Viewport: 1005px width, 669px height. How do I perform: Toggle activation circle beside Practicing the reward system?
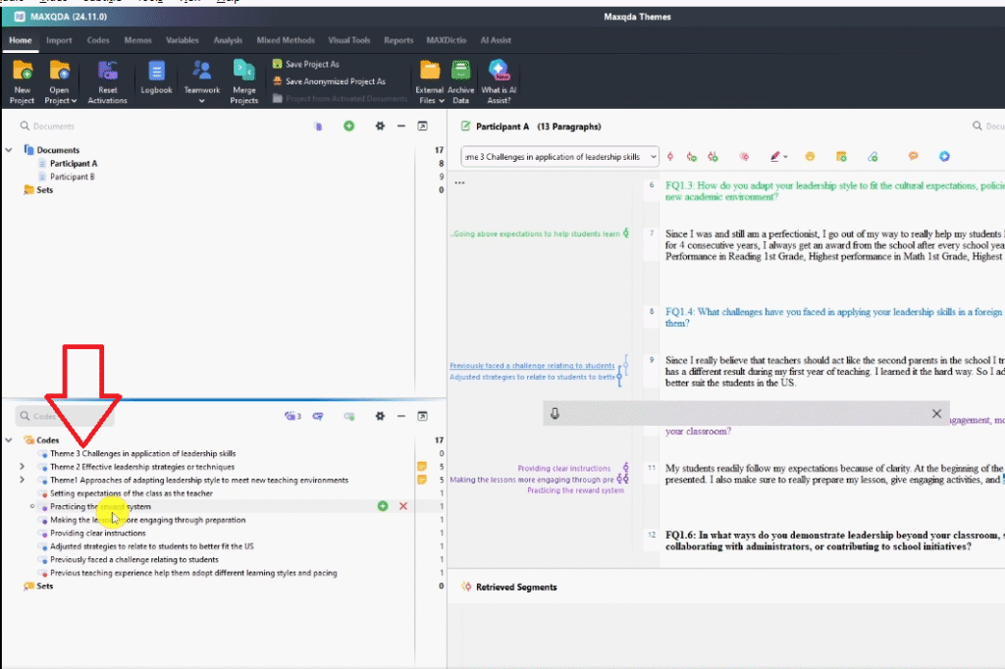33,506
